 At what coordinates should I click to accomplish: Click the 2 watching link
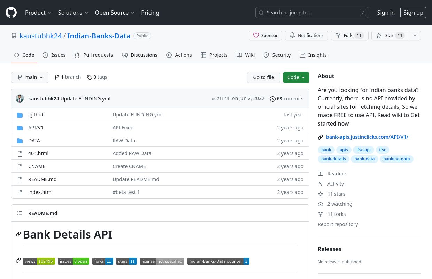pyautogui.click(x=335, y=204)
